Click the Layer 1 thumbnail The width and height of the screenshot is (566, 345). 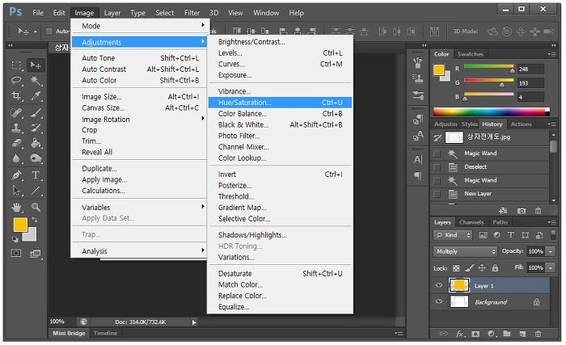click(459, 285)
